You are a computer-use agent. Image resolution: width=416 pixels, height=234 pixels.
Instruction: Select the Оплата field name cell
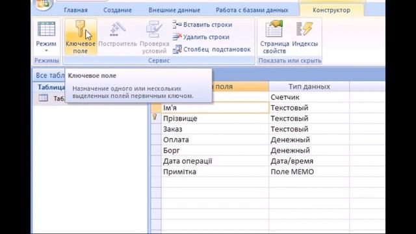215,140
